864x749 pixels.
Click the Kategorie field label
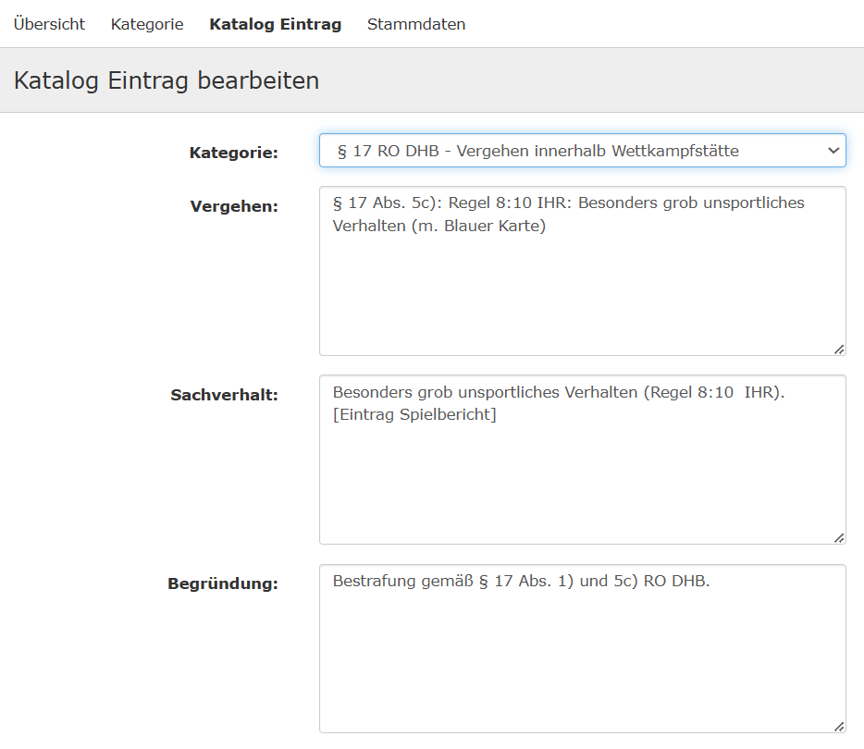[233, 153]
